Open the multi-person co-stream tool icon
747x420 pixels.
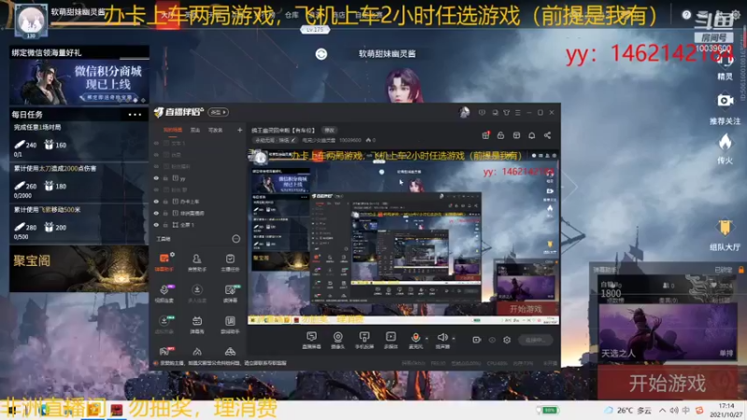click(197, 293)
